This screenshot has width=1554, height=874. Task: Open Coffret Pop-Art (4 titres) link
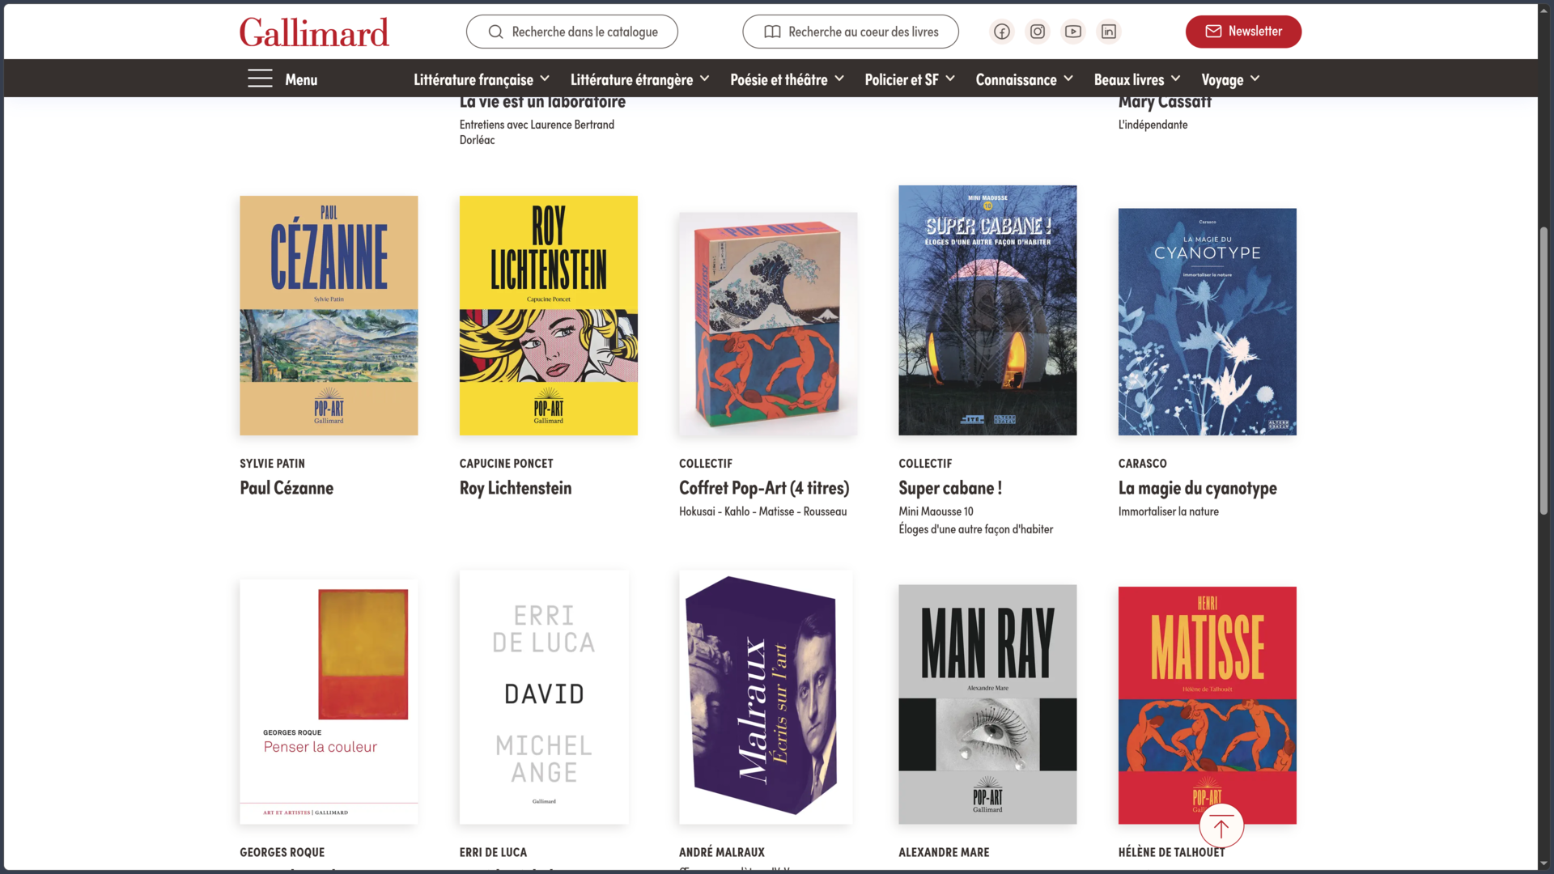tap(764, 488)
